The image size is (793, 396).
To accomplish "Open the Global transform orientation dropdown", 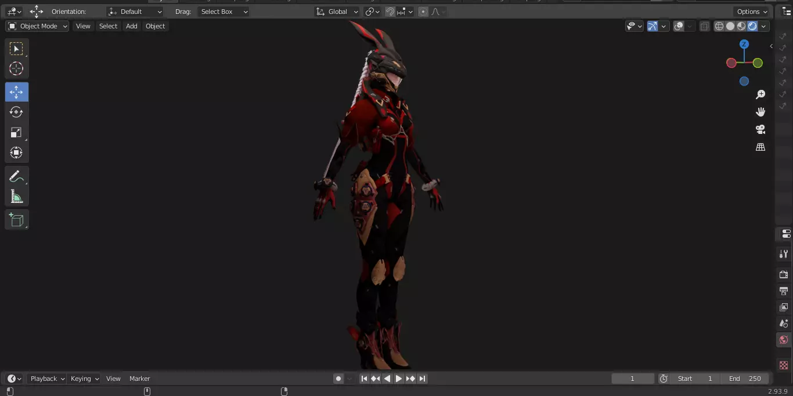I will tap(337, 12).
